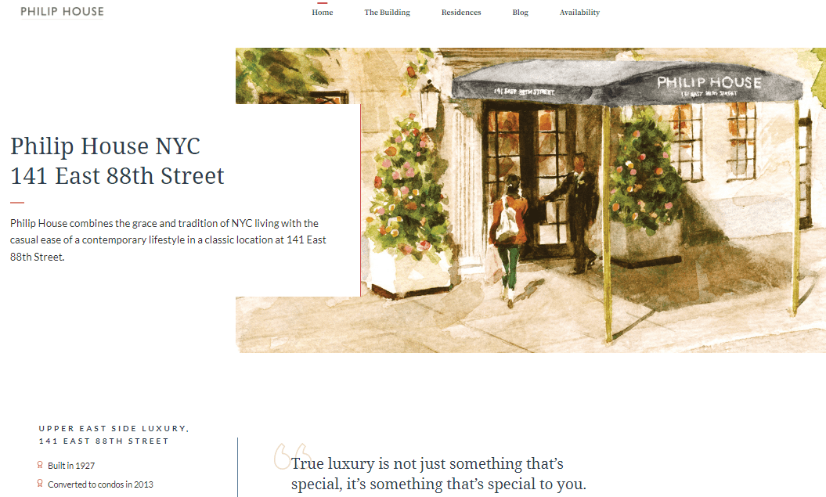Click the award ribbon icon beside Built in 1927
826x497 pixels.
(x=39, y=465)
